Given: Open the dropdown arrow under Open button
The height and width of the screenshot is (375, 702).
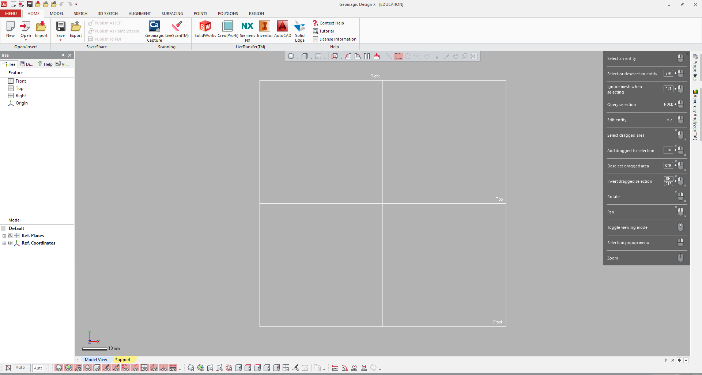Looking at the screenshot, I should coord(26,40).
